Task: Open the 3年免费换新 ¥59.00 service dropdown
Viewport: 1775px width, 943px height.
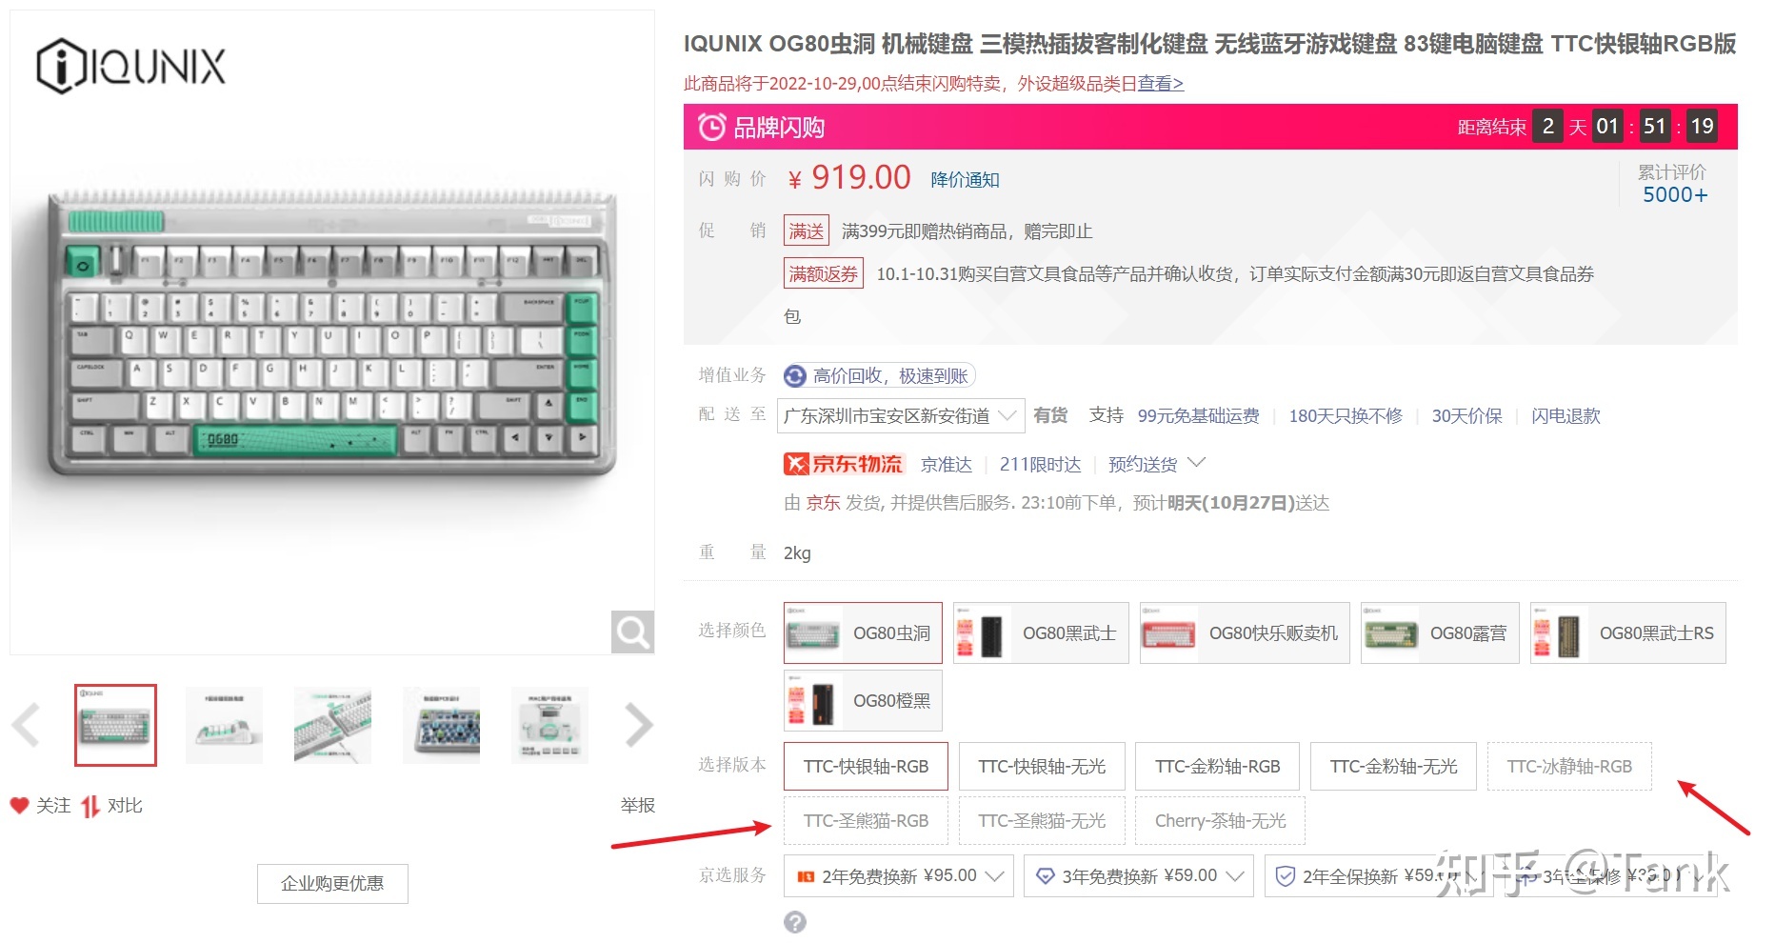Action: tap(1139, 876)
